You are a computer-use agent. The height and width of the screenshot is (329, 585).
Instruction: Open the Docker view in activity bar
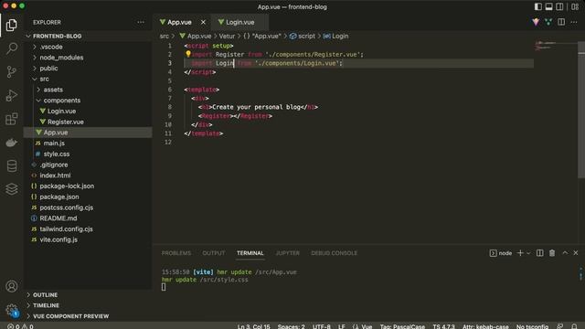tap(12, 143)
